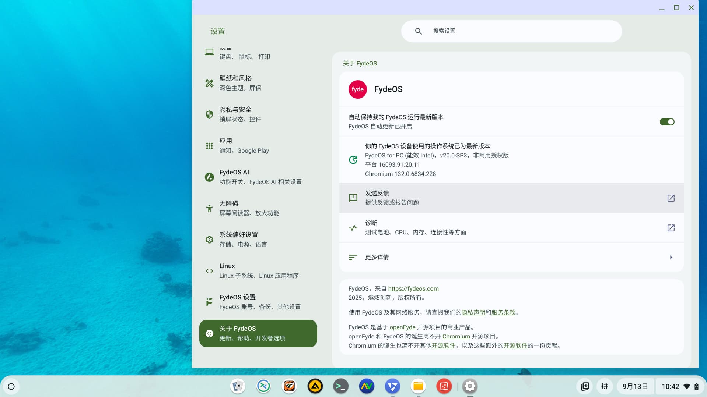The width and height of the screenshot is (707, 397).
Task: Click first 开源软件 link after 其他
Action: [x=444, y=345]
